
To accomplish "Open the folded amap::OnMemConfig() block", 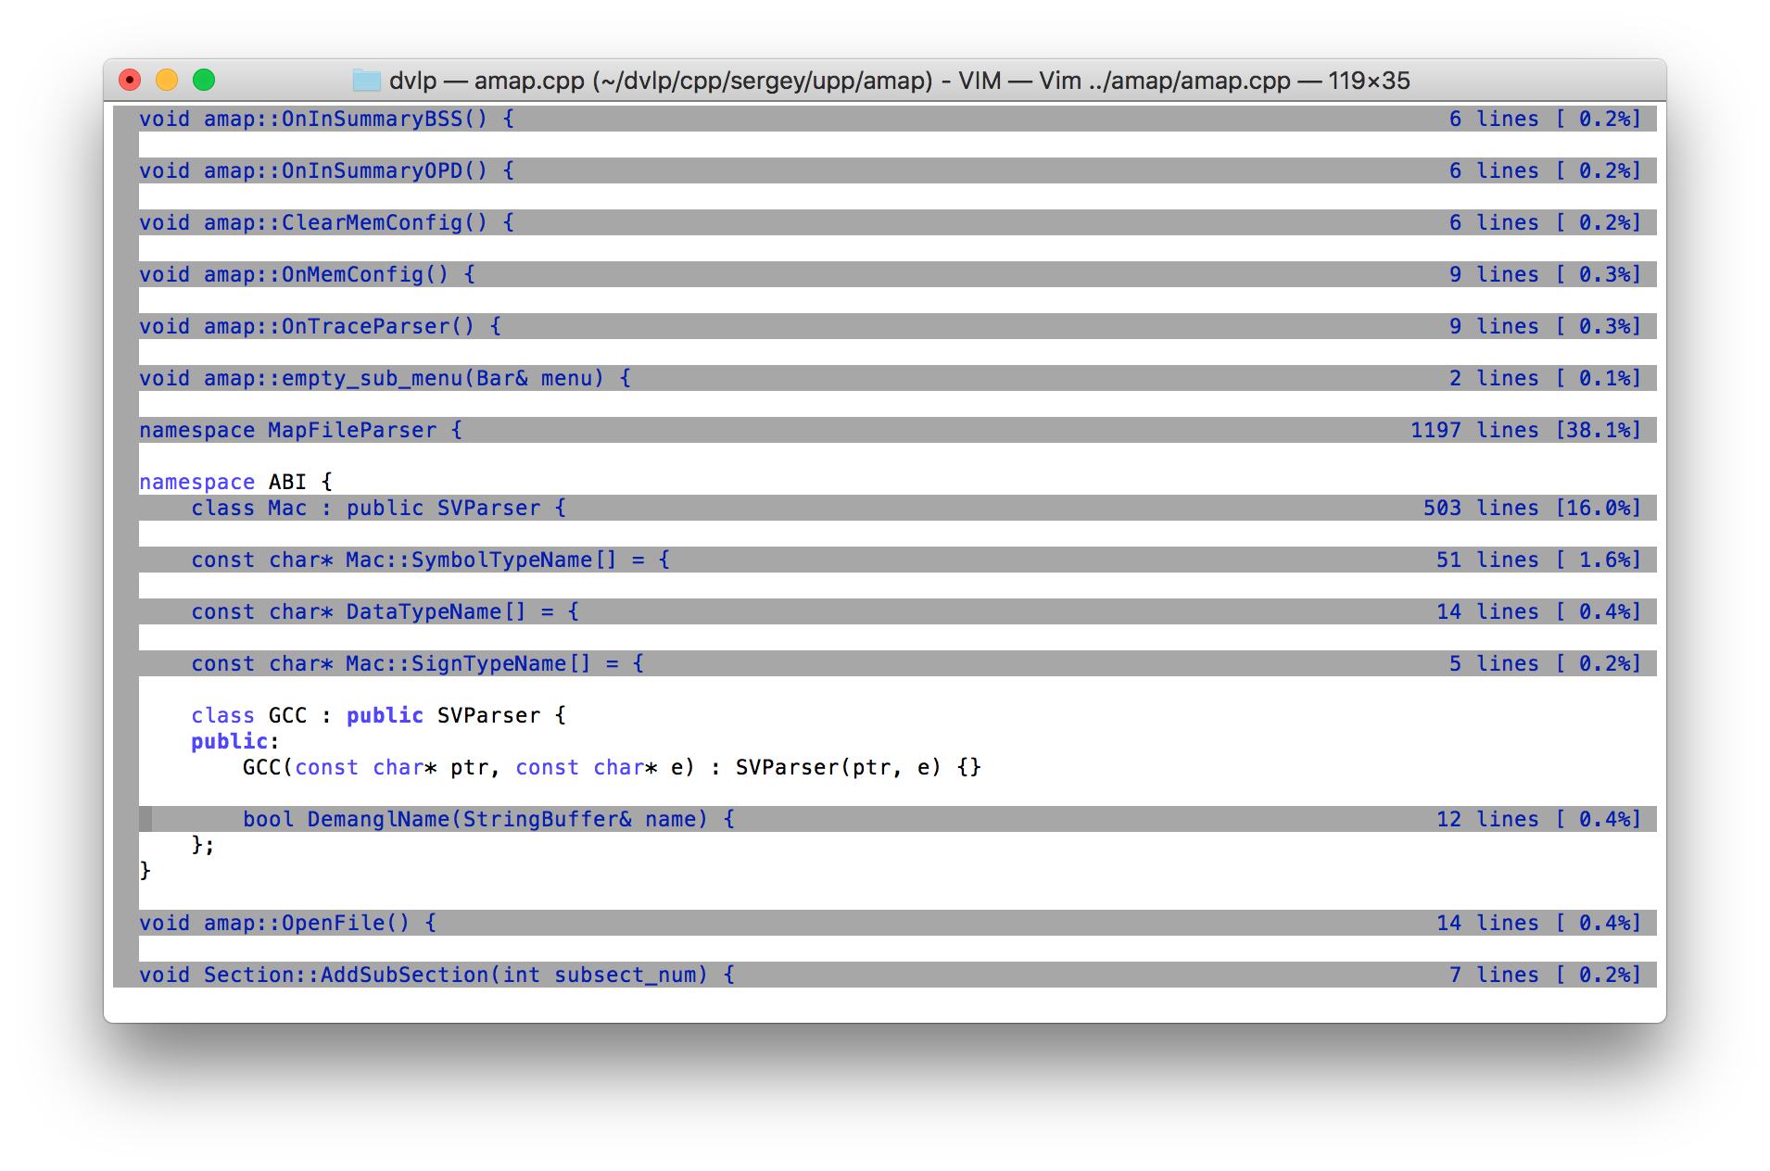I will tap(307, 274).
